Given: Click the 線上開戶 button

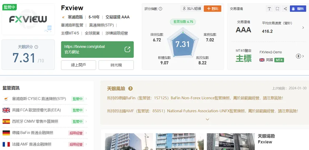Looking at the screenshot, I should 79,65.
